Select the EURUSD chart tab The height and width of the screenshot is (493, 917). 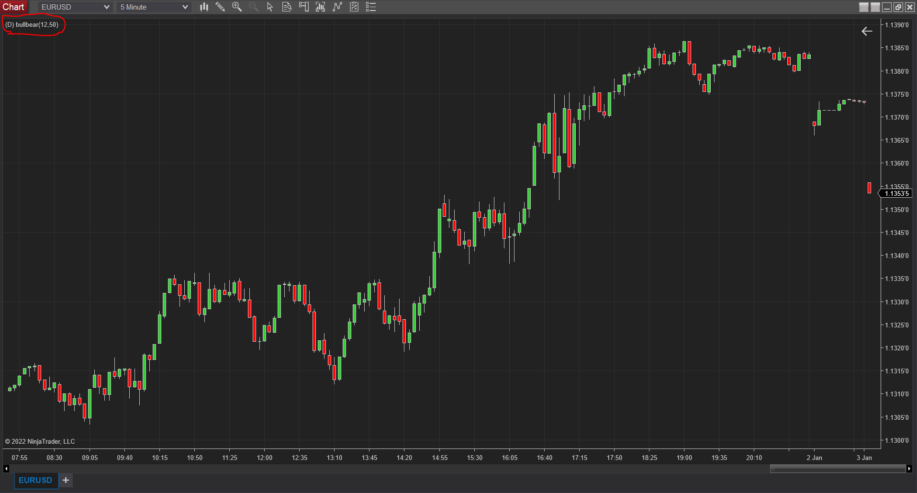[35, 480]
